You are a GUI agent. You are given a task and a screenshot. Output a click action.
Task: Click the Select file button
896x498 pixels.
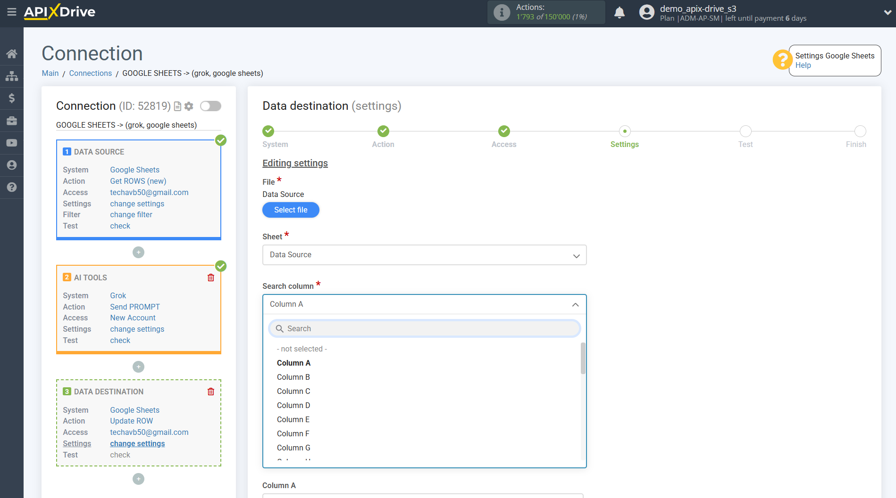pyautogui.click(x=291, y=210)
